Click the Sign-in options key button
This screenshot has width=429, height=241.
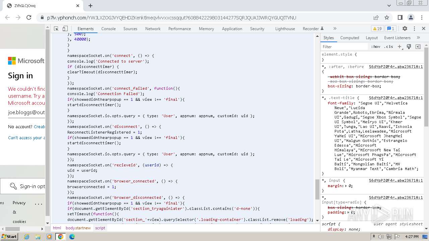click(22, 186)
